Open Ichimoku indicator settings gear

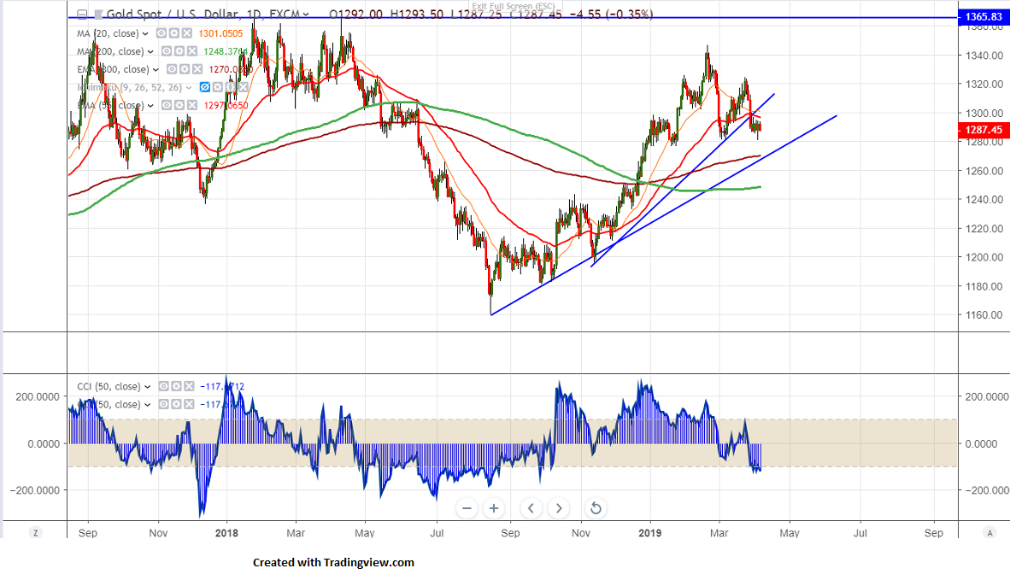click(x=218, y=87)
